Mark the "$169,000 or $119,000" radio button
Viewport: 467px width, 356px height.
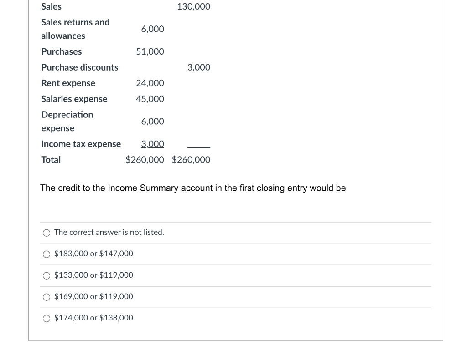pos(47,297)
